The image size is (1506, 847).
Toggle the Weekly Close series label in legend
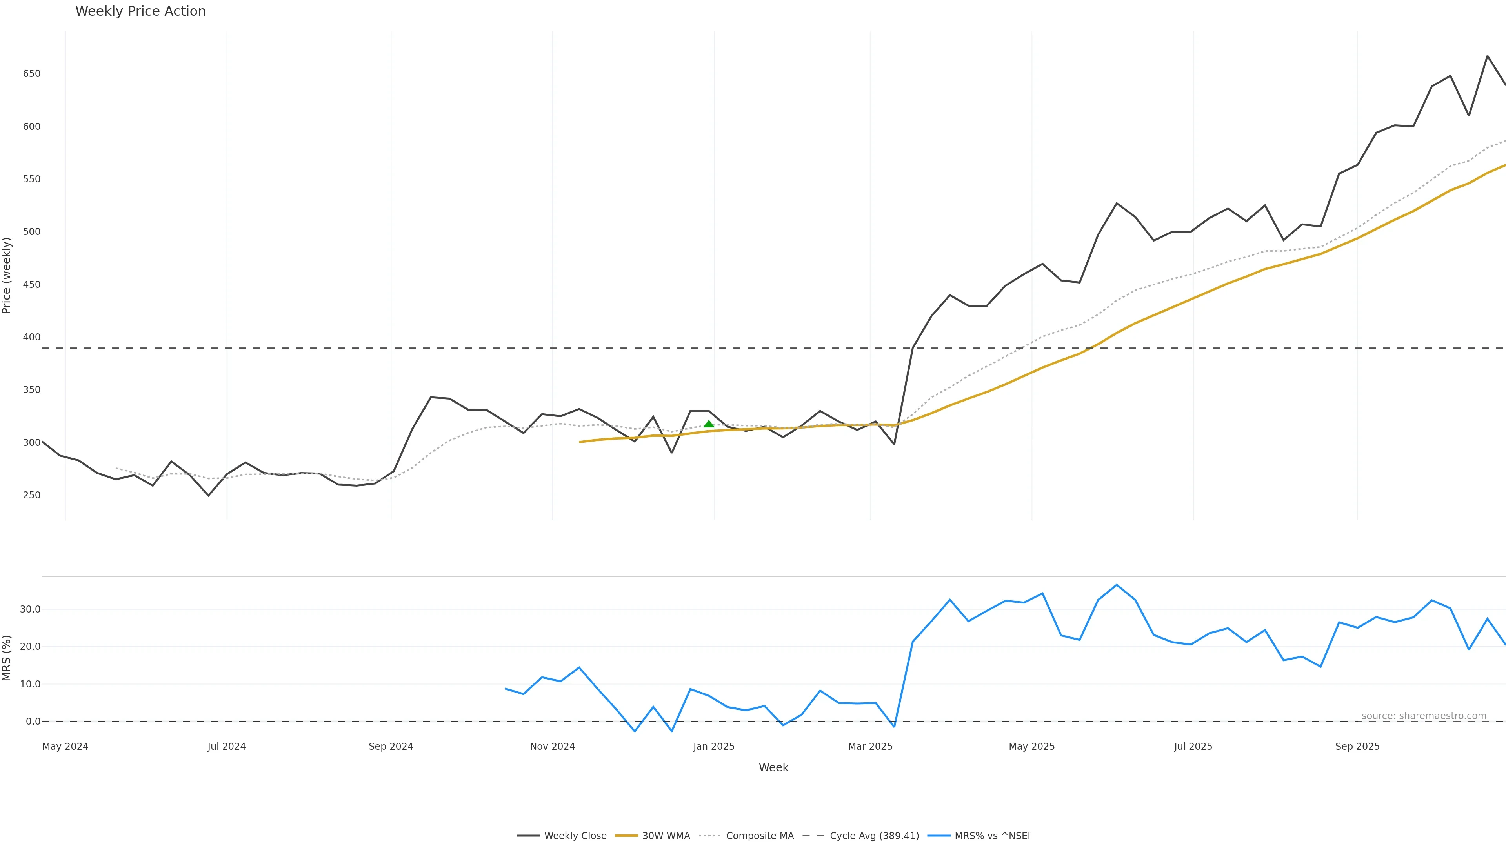click(575, 836)
